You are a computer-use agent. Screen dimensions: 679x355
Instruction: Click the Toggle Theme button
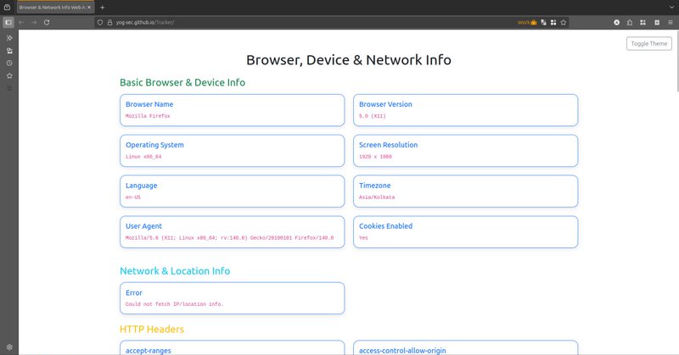pos(649,44)
